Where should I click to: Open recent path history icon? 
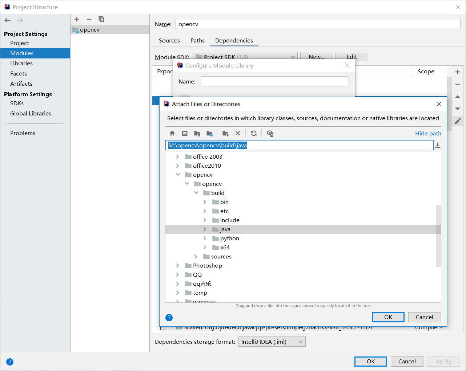pos(438,145)
